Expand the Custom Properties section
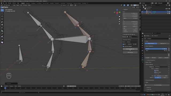171x96 pixels. [x=150, y=60]
